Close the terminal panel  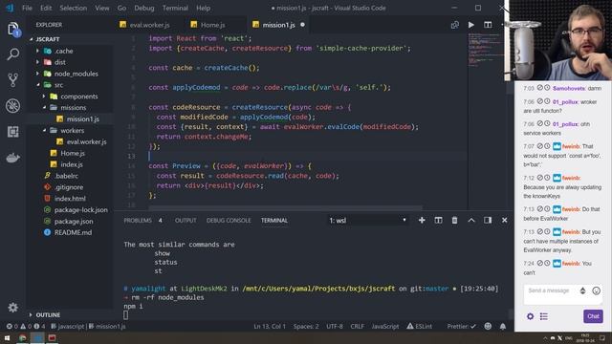pos(504,221)
